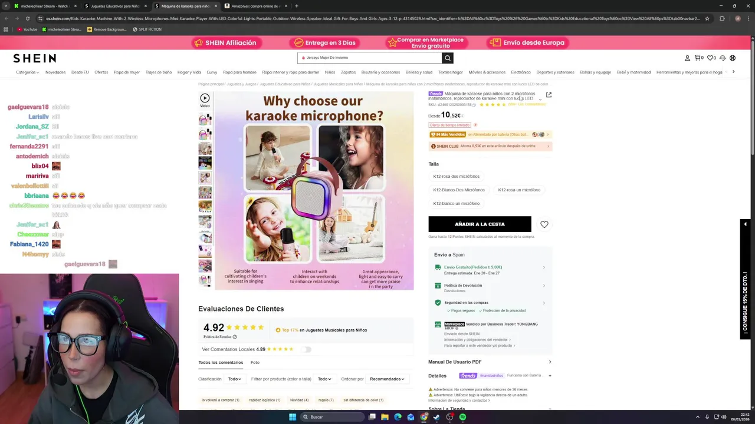Image resolution: width=755 pixels, height=424 pixels.
Task: Save product with heart next to cesta button
Action: click(544, 224)
